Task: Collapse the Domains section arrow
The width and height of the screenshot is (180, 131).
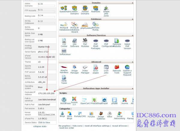Action: point(132,3)
